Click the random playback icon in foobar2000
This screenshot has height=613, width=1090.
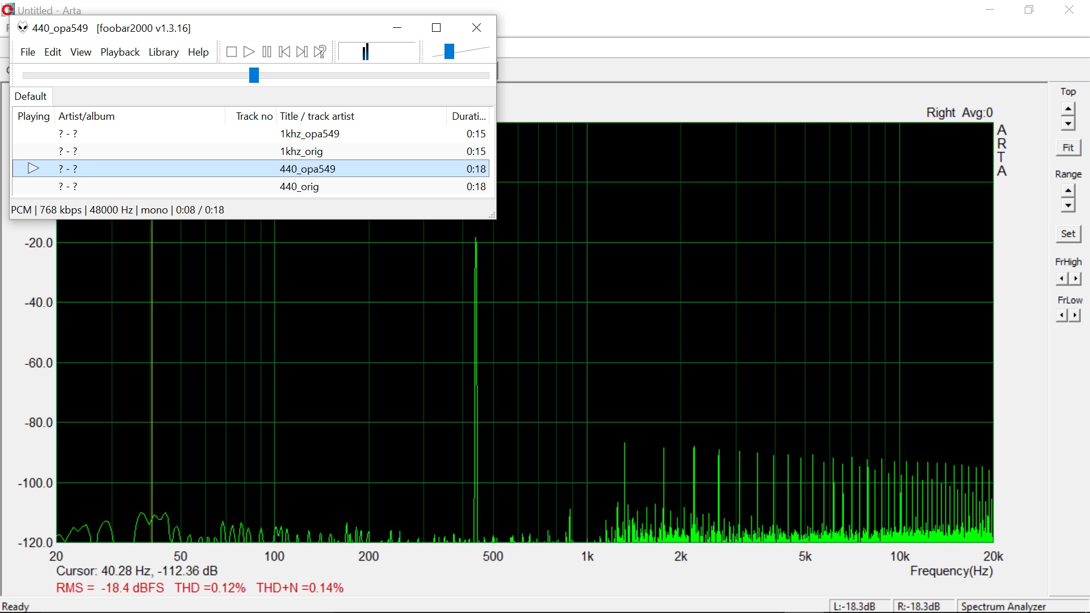[320, 52]
